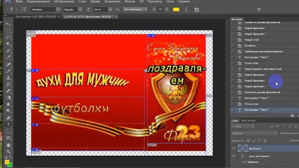The image size is (299, 168).
Task: Select the Lasso tool
Action: click(8, 37)
